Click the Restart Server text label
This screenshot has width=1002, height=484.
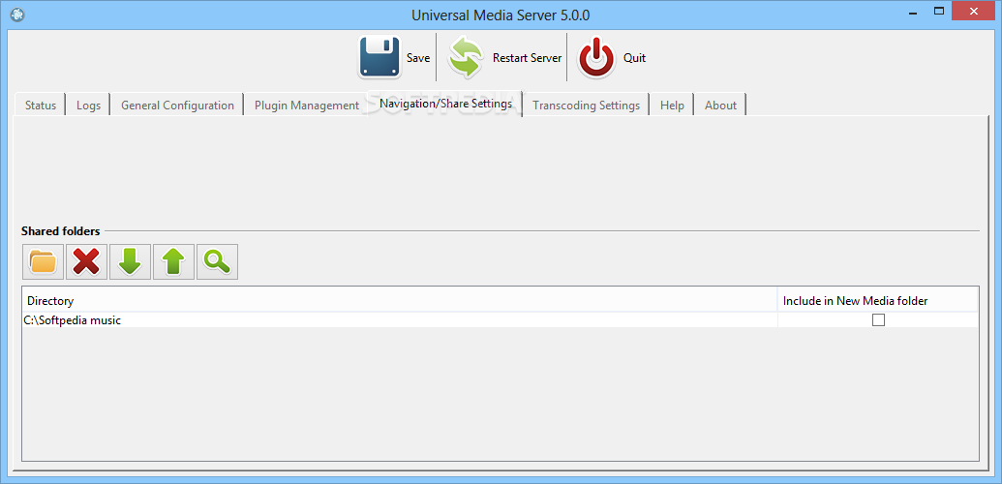[528, 57]
